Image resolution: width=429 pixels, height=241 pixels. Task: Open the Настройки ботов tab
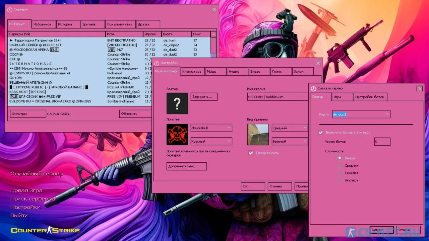[370, 97]
